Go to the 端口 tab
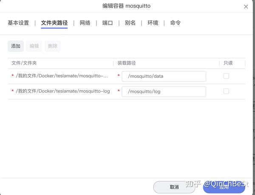Viewport: 255px width, 195px height. pyautogui.click(x=108, y=23)
